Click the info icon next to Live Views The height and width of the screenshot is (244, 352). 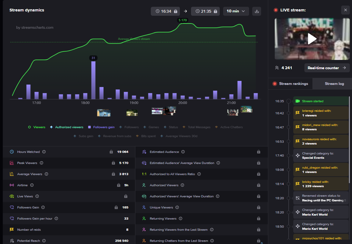click(x=37, y=196)
